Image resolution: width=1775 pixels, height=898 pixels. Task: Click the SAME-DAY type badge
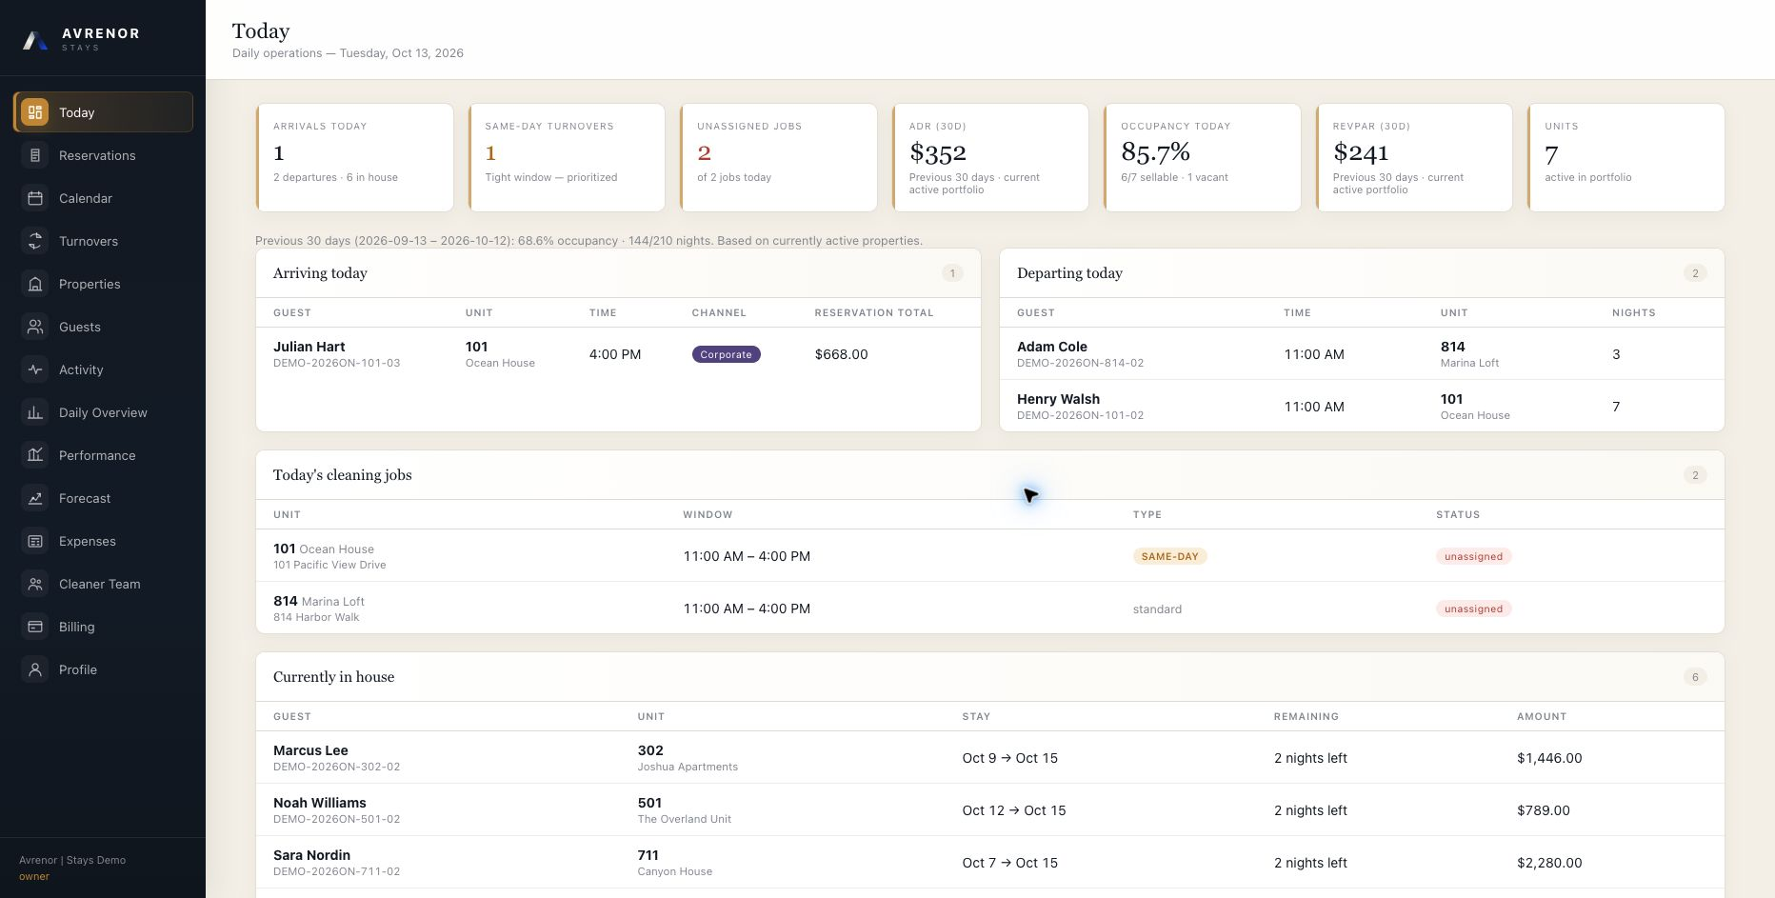[x=1169, y=556]
